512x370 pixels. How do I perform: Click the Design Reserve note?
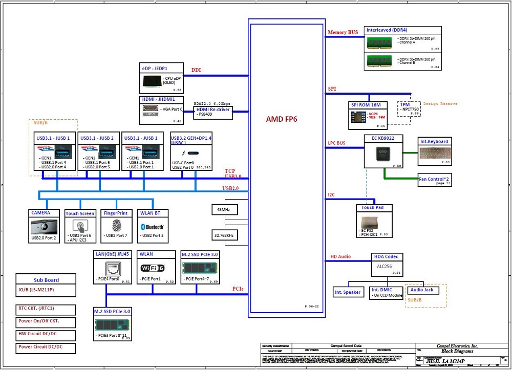point(440,104)
